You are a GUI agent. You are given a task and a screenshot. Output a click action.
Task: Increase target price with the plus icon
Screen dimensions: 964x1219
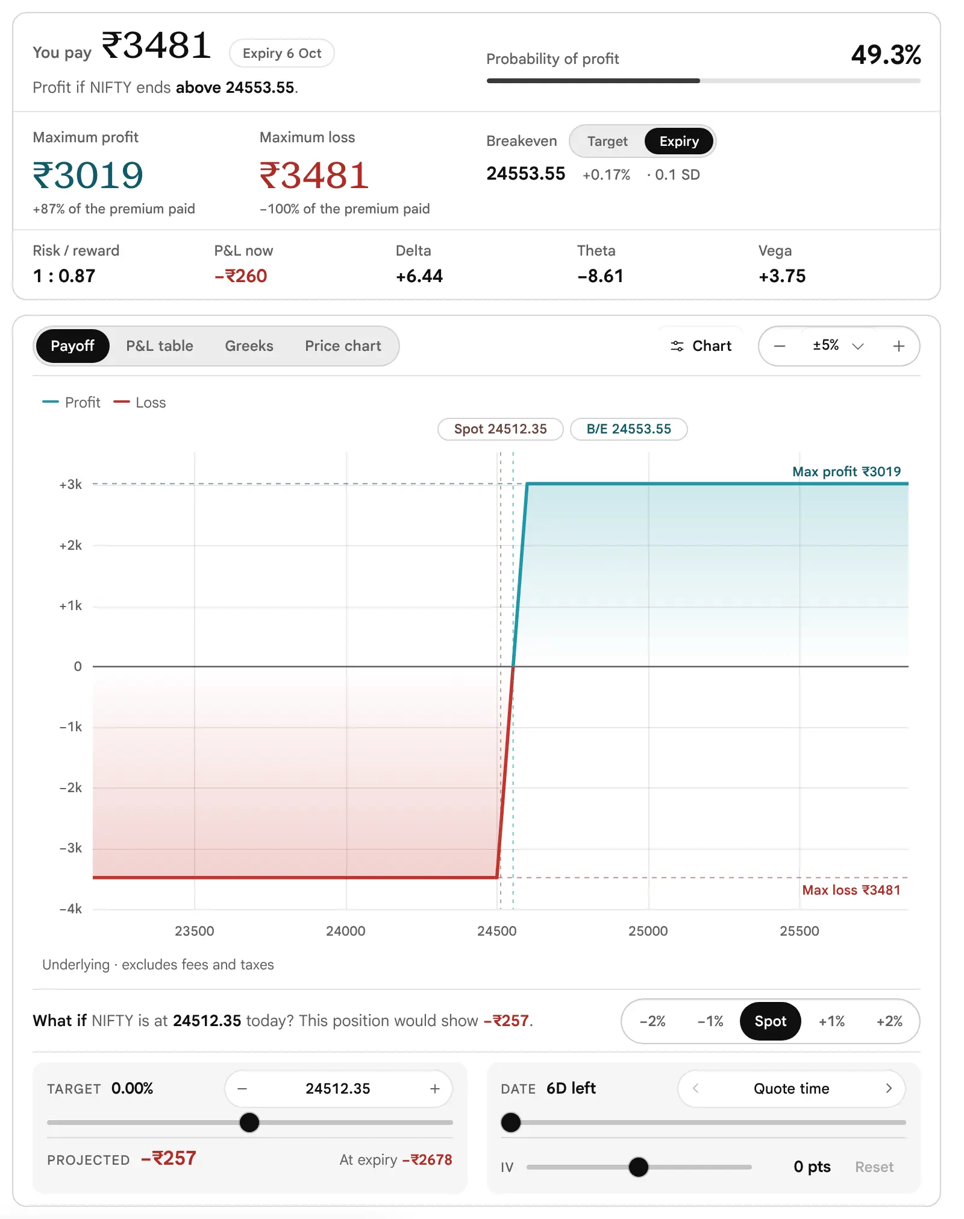point(435,1089)
